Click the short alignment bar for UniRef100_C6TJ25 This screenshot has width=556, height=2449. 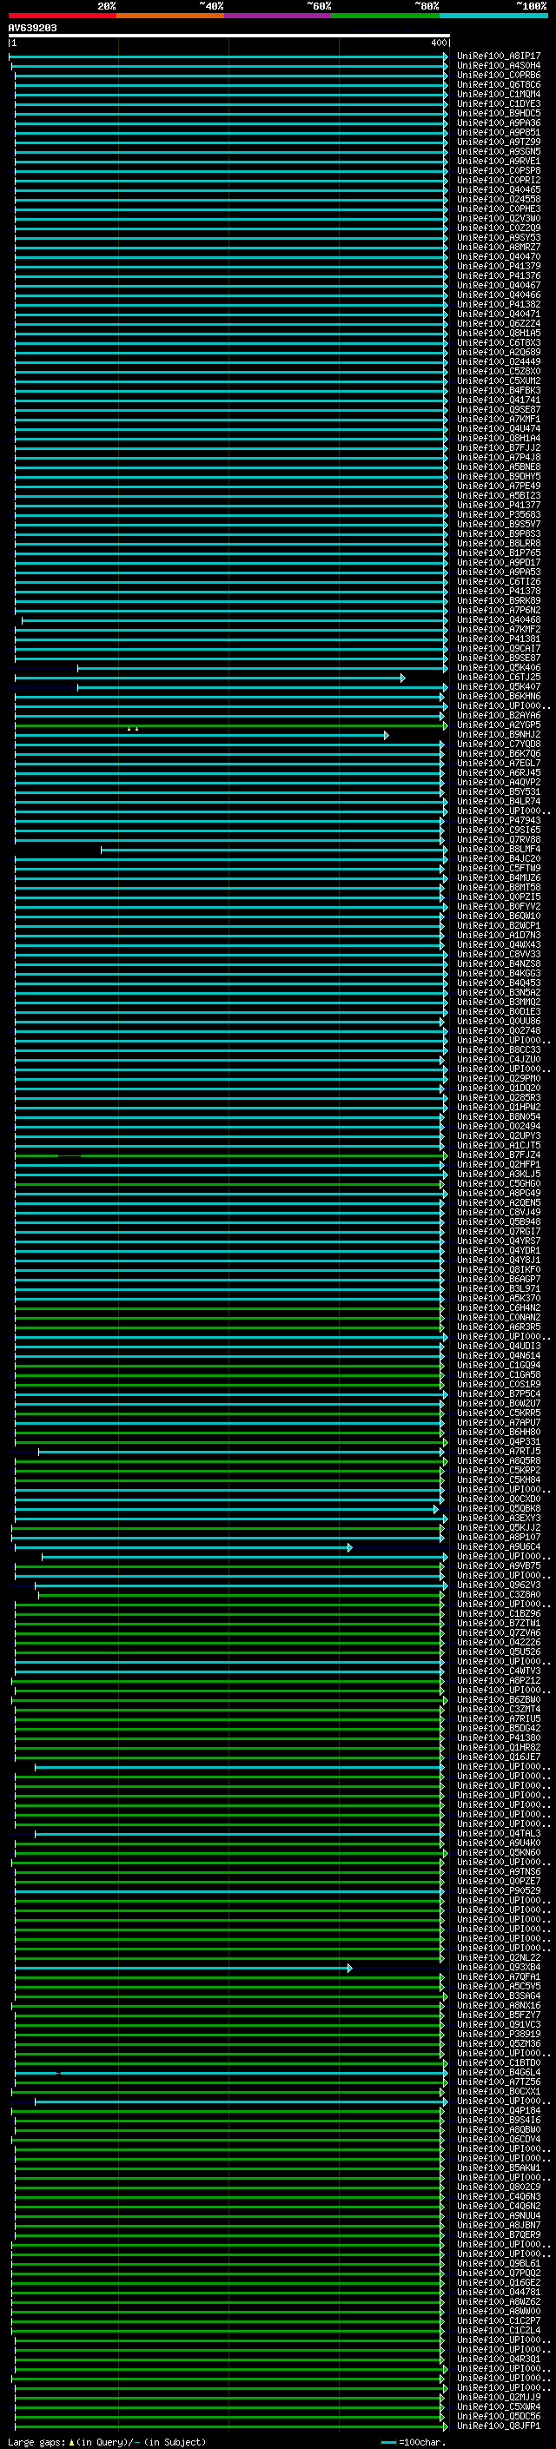(210, 678)
